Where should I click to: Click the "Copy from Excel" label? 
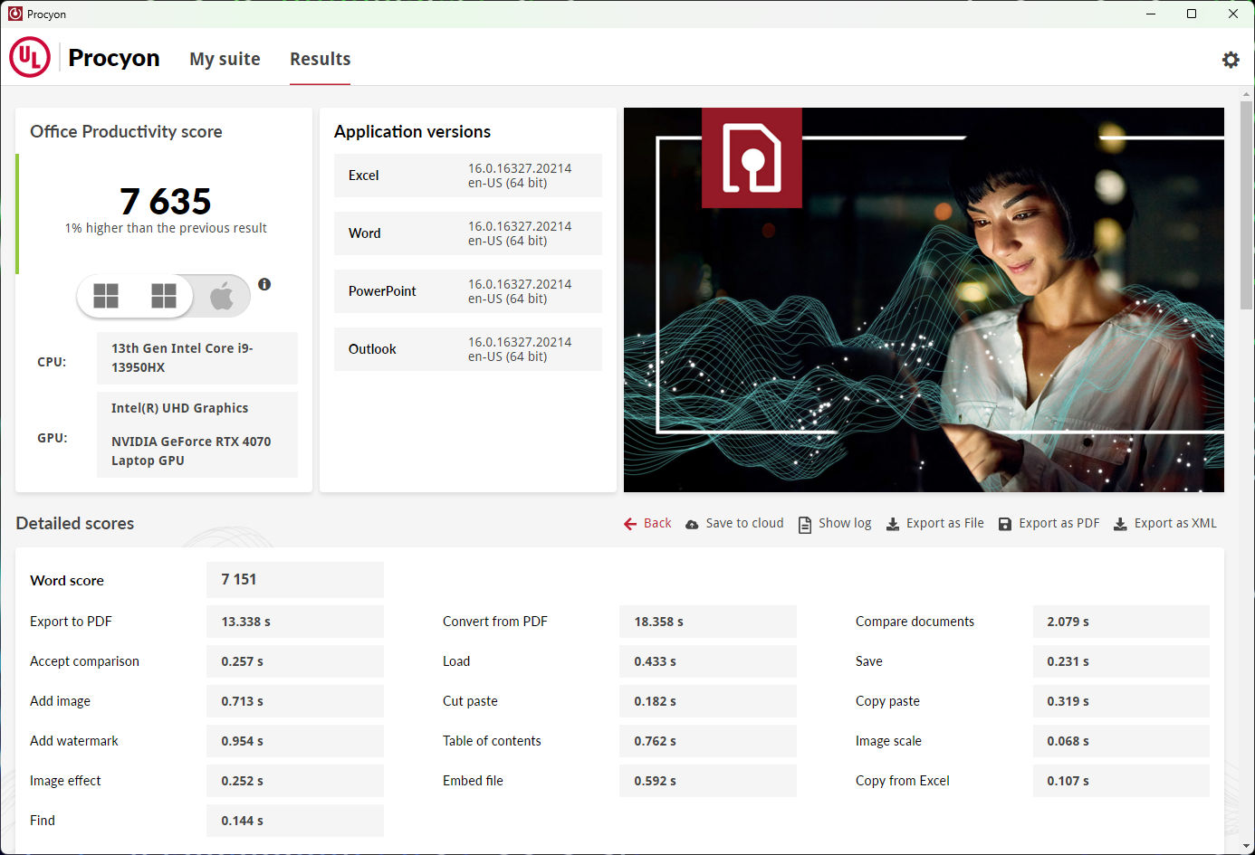(x=903, y=781)
